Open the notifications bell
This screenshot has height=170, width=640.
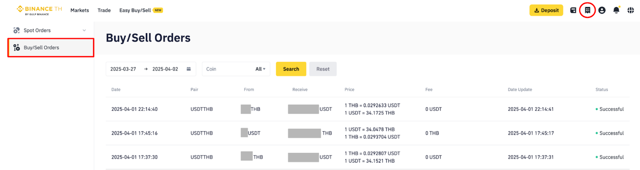[x=616, y=10]
